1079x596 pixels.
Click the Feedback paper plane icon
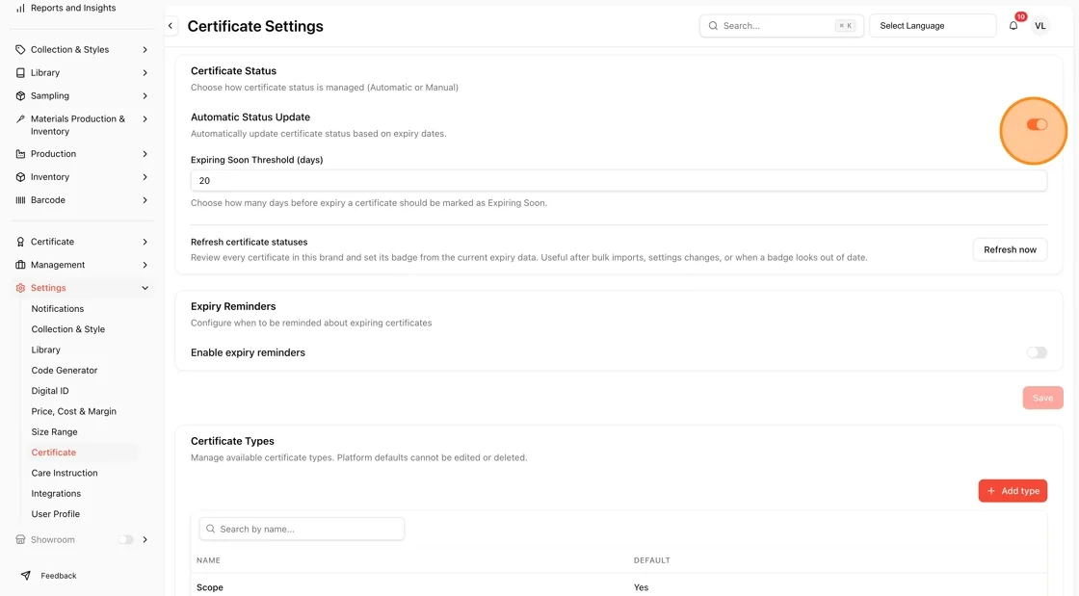(x=25, y=576)
